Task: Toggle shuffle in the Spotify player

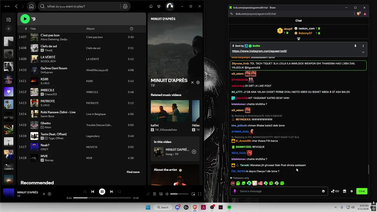Action: 85,191
